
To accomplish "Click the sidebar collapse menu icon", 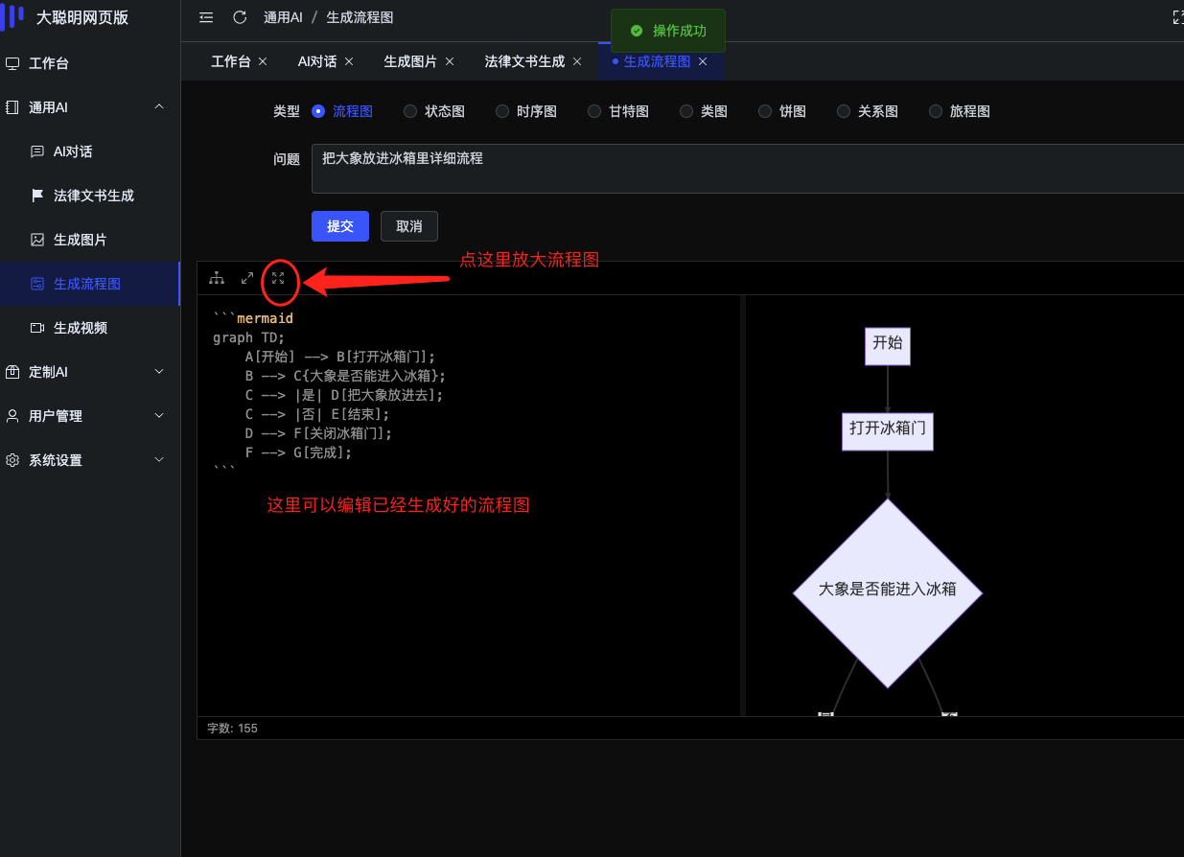I will pos(206,17).
